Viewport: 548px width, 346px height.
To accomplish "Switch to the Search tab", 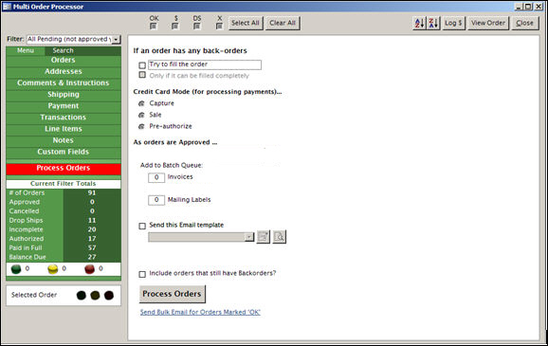I will 63,50.
